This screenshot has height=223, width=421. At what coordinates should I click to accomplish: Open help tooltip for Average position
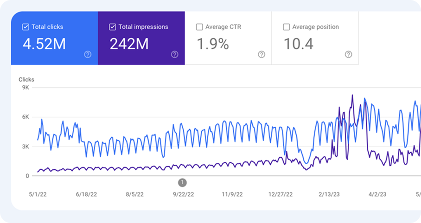click(x=348, y=54)
